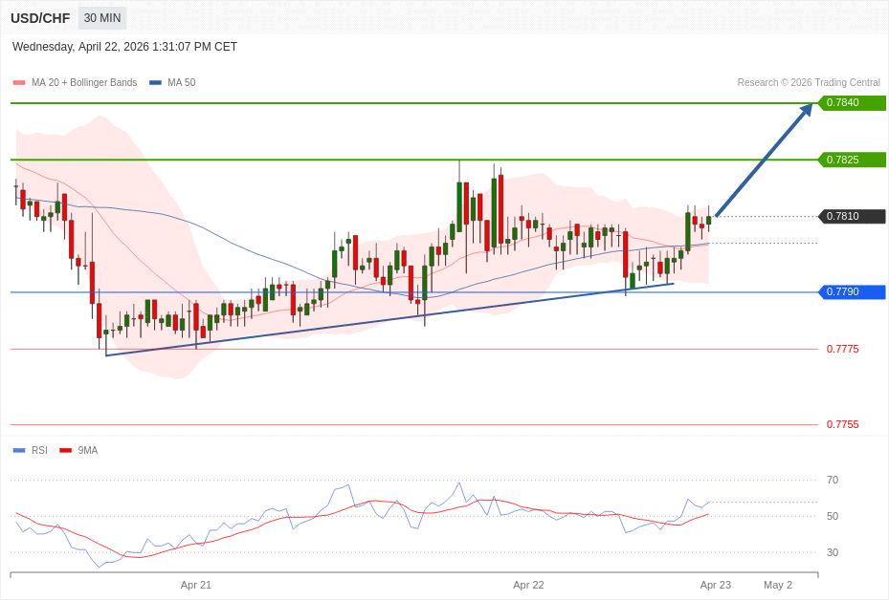Select the blue 0.7790 pivot price tag
Image resolution: width=889 pixels, height=601 pixels.
[x=851, y=292]
